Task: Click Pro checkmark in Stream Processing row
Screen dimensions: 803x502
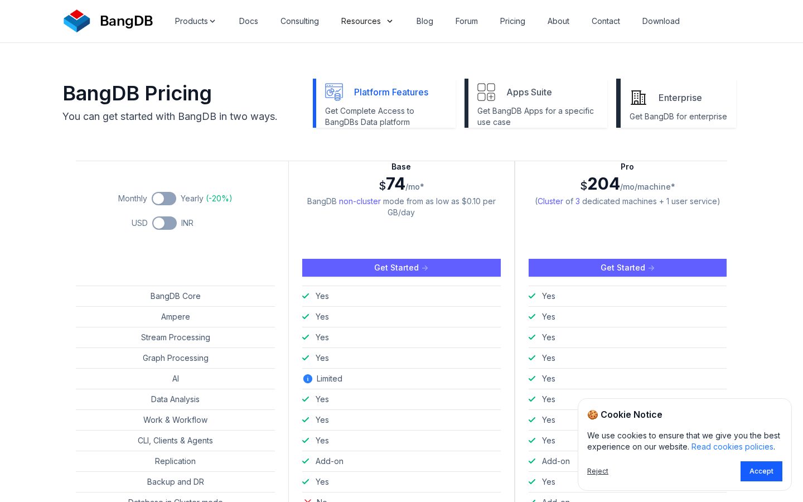Action: [x=532, y=337]
